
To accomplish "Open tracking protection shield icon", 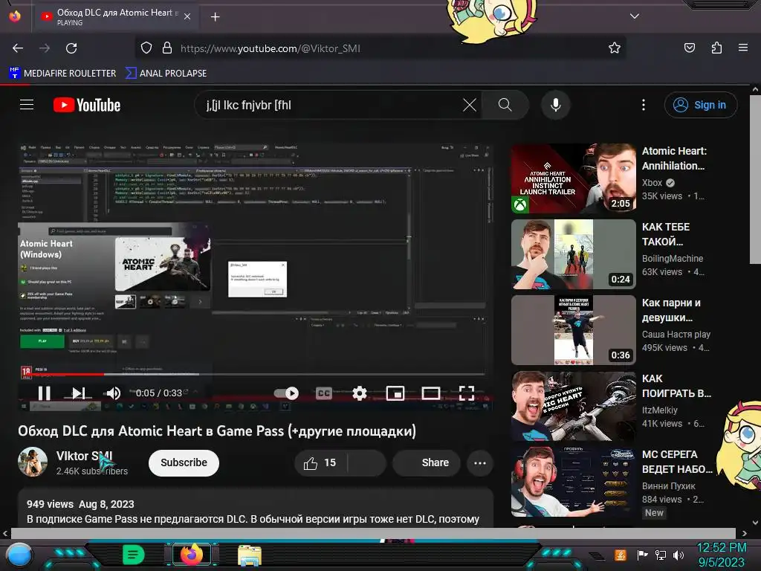I will 146,48.
